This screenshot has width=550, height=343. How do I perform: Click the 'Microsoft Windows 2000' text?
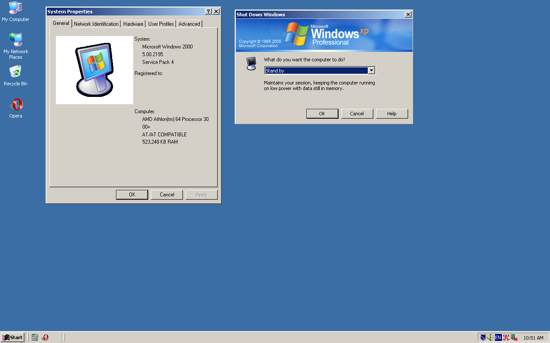click(x=167, y=47)
